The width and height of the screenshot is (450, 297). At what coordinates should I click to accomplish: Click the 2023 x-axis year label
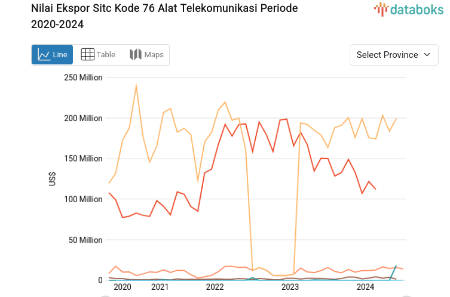point(290,287)
